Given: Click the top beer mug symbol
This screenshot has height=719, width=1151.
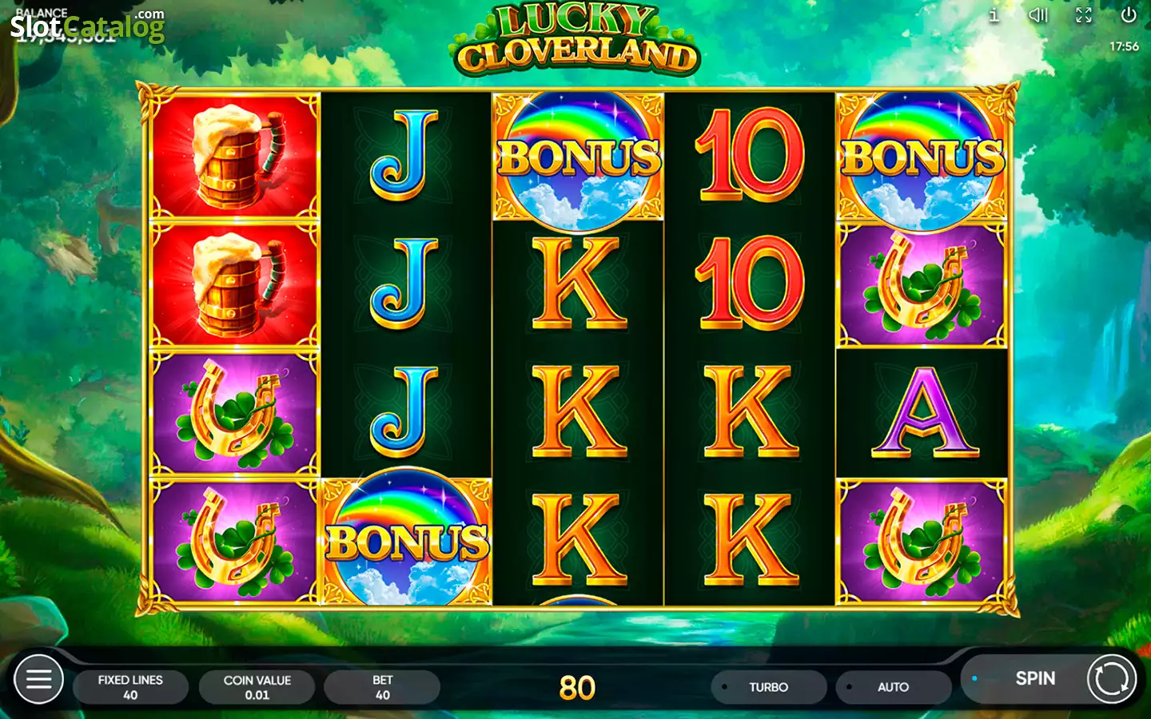Looking at the screenshot, I should click(x=234, y=157).
